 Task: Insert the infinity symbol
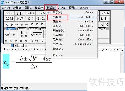[x=17, y=25]
